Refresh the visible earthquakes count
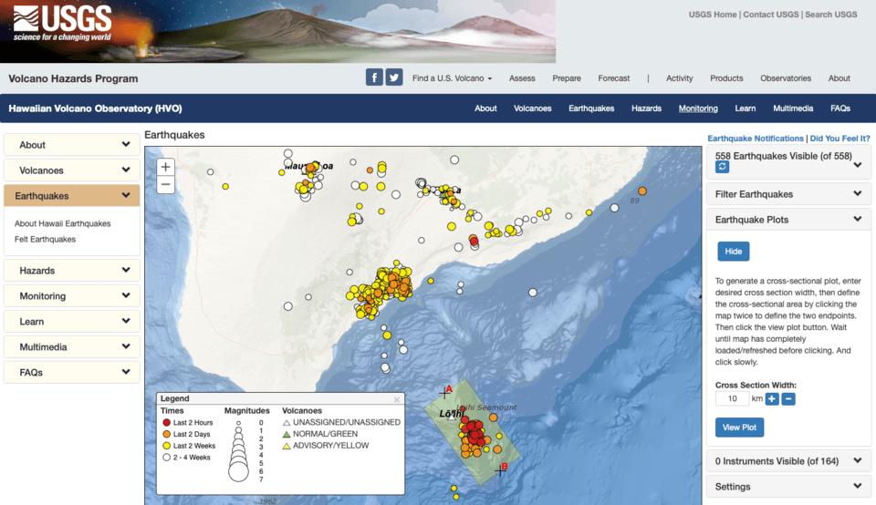Viewport: 876px width, 505px height. click(723, 168)
